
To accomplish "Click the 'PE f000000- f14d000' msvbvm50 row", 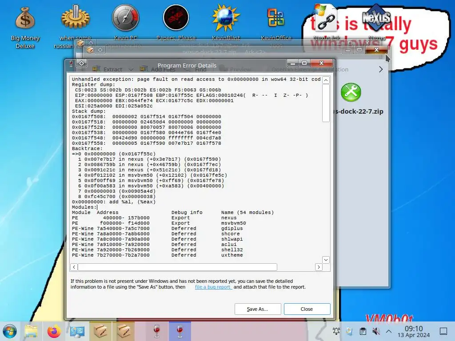I will click(159, 223).
